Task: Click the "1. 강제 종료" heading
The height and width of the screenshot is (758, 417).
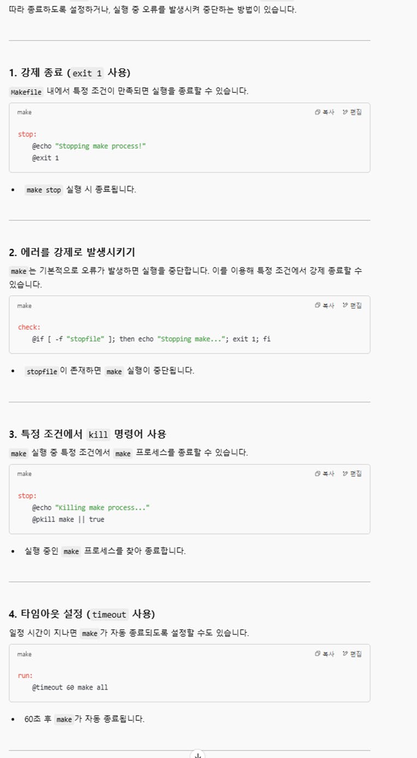Action: (x=69, y=73)
